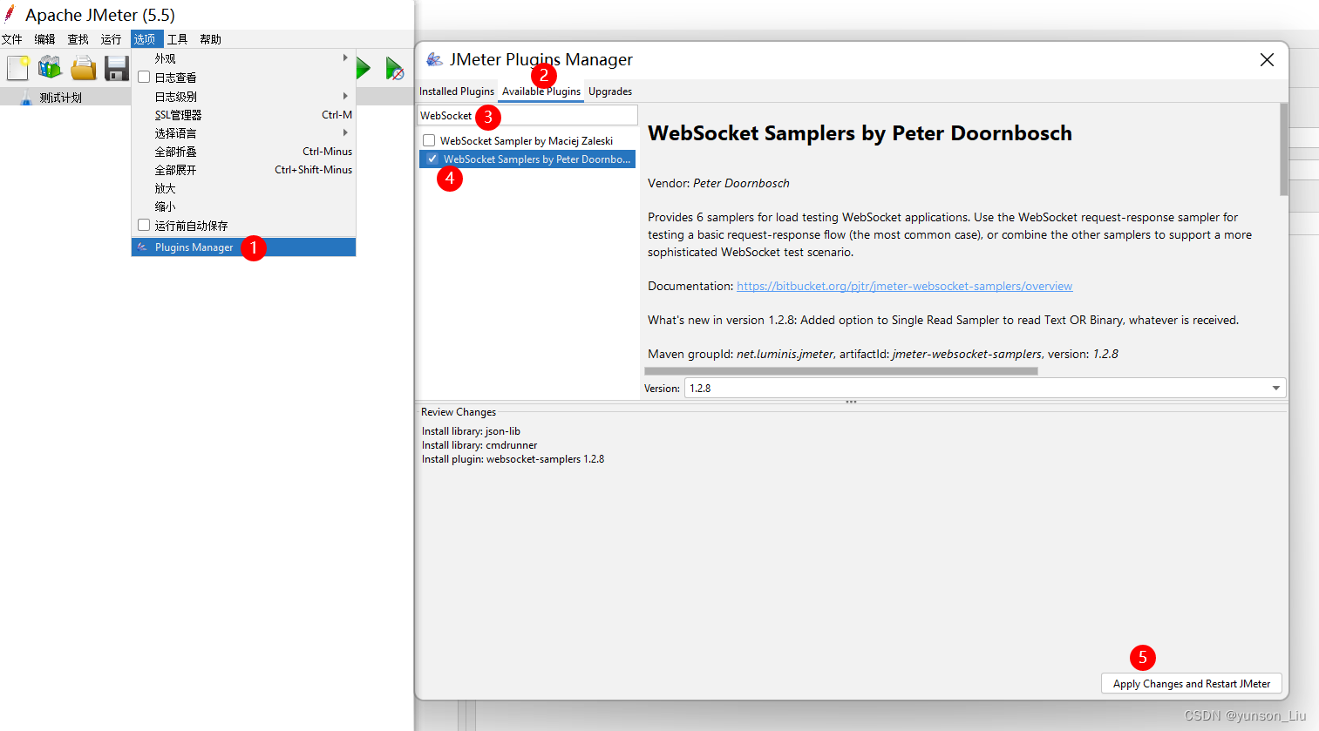Click 'Install library: json-lib' text

[471, 431]
